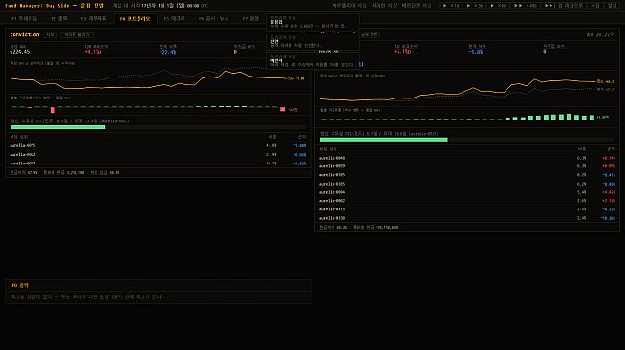625x350 pixels.
Task: Open the F7 tab
Action: click(x=250, y=19)
